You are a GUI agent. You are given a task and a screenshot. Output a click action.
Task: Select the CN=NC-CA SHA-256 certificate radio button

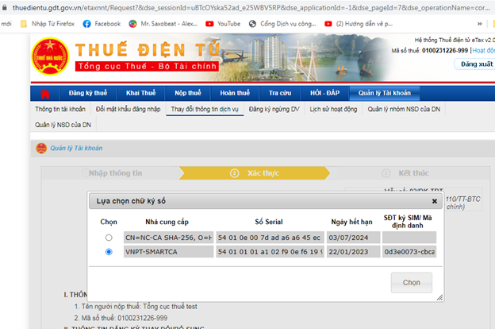click(x=109, y=238)
